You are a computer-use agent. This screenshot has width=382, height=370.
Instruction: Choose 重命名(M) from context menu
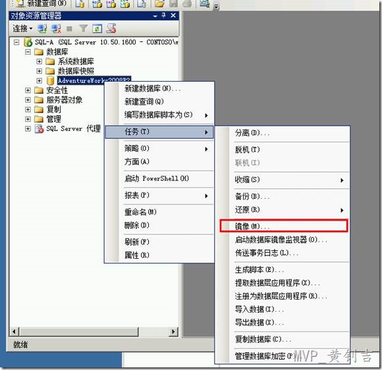coord(159,212)
